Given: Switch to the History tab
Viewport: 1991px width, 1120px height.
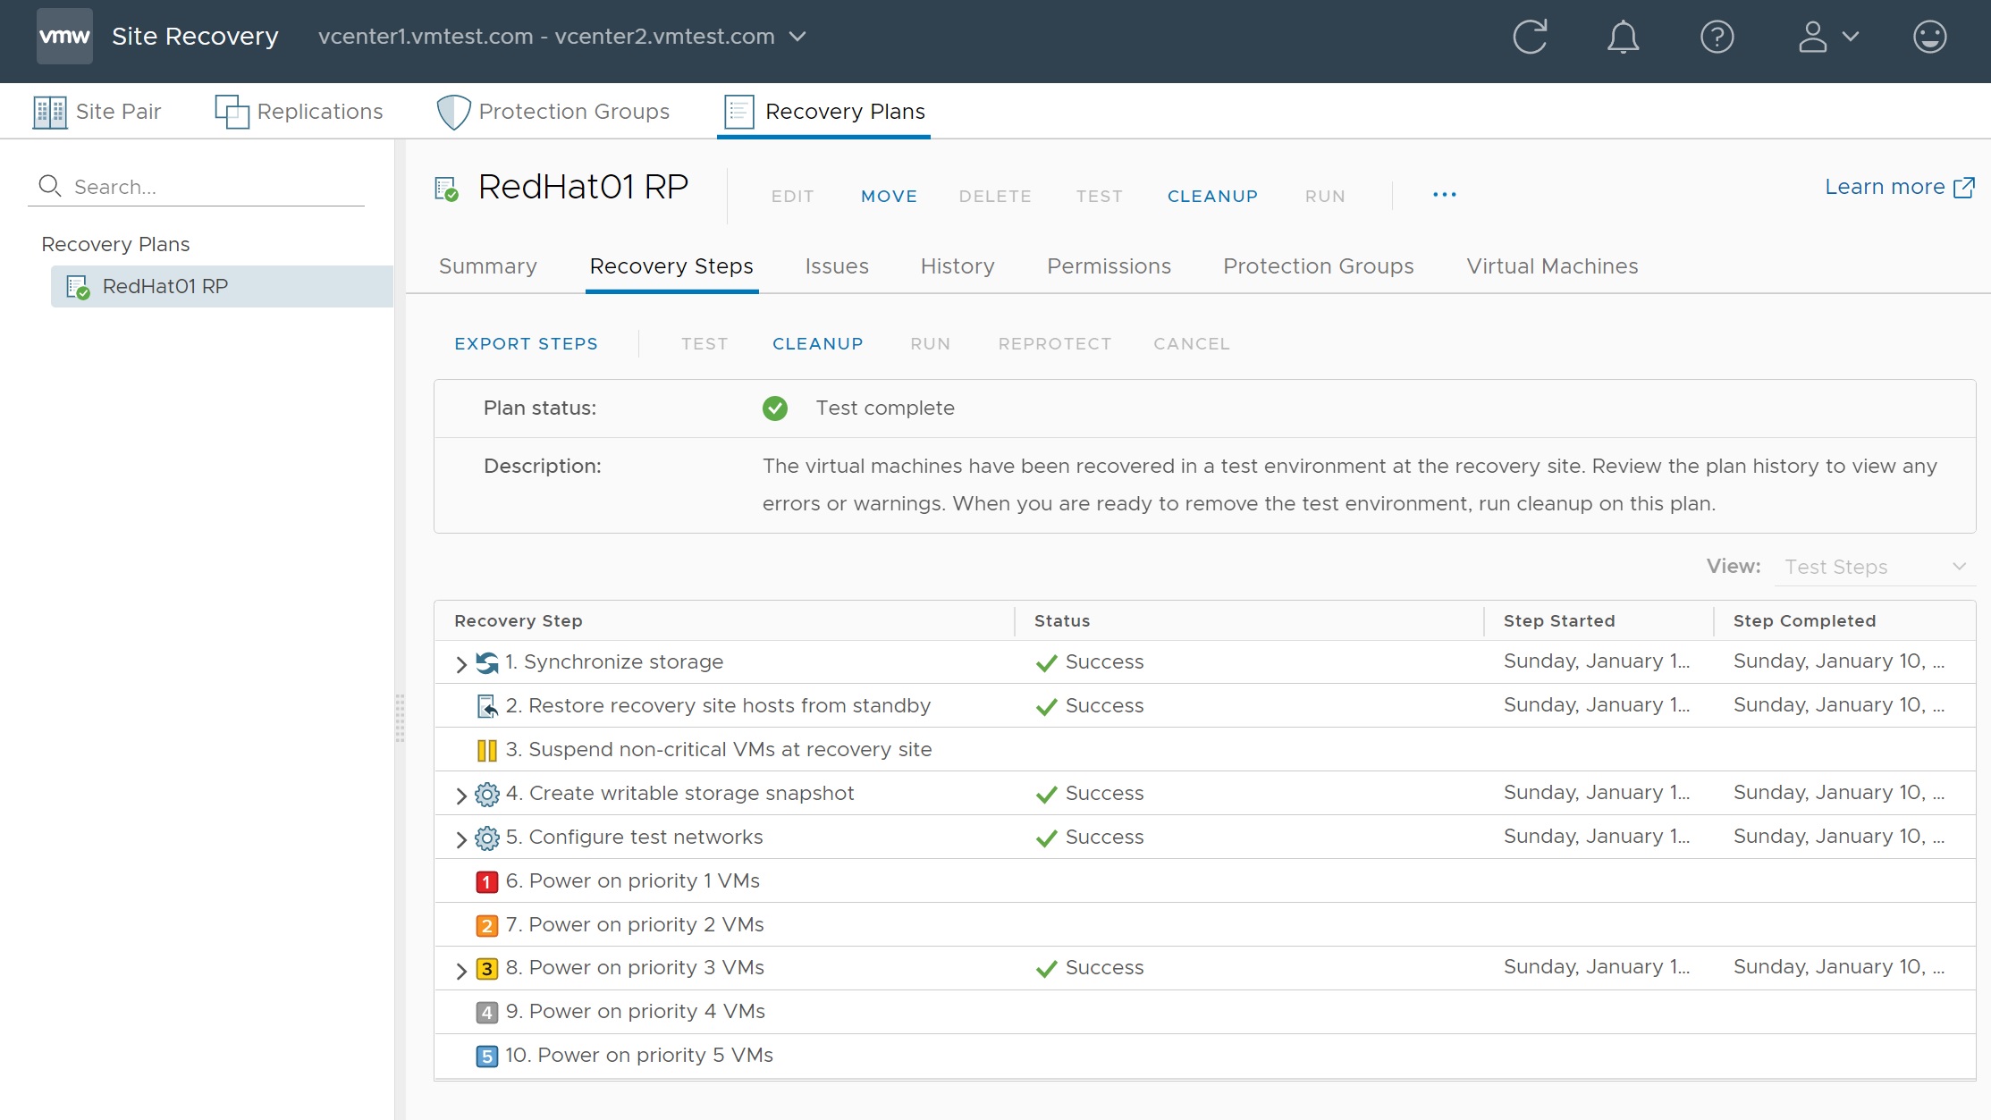Looking at the screenshot, I should pyautogui.click(x=957, y=266).
